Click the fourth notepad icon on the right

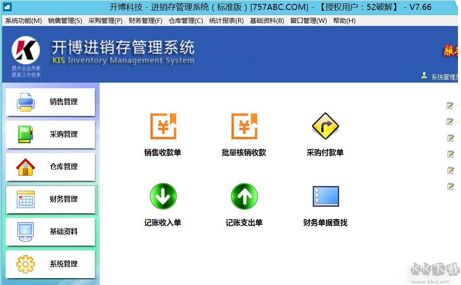pyautogui.click(x=451, y=154)
